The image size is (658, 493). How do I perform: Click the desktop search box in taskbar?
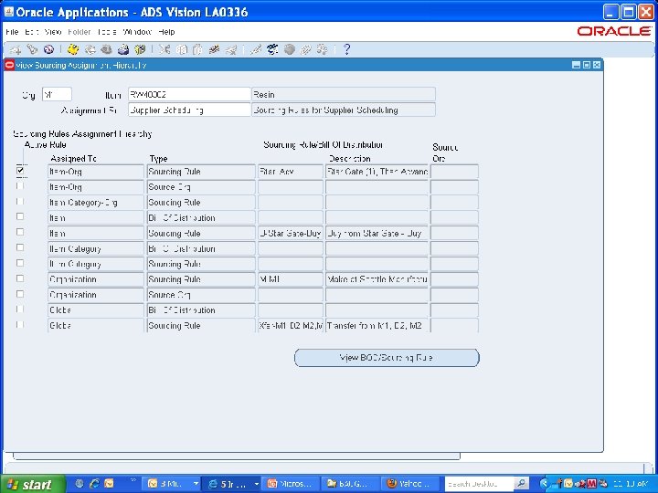pos(479,484)
